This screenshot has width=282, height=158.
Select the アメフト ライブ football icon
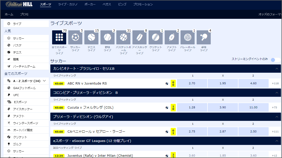coord(171,37)
